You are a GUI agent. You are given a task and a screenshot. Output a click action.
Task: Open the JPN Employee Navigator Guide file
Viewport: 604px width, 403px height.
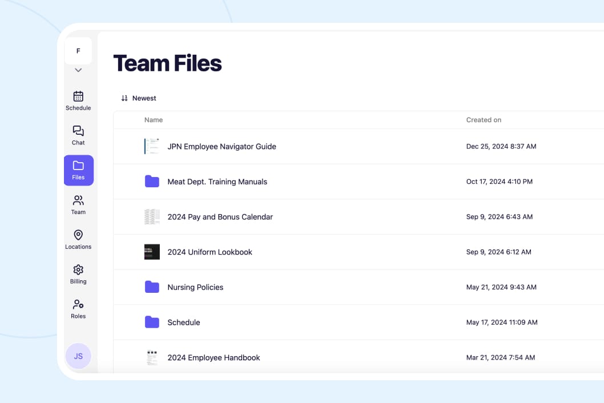[x=222, y=146]
